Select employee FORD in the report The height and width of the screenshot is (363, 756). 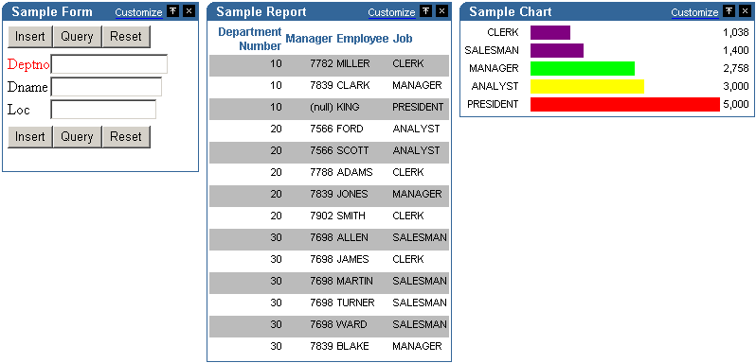pyautogui.click(x=350, y=129)
